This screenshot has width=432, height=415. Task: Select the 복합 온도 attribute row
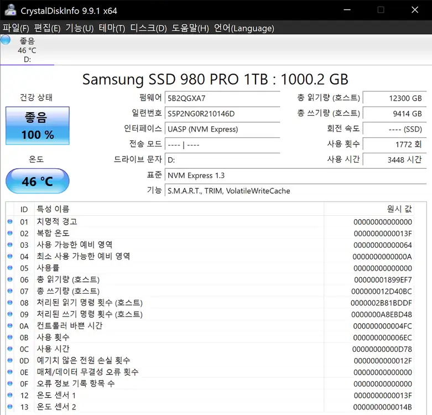point(210,233)
